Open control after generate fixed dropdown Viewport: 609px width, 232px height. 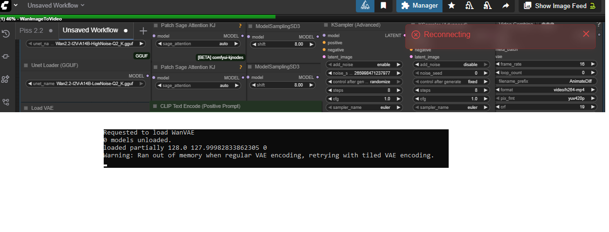point(451,81)
